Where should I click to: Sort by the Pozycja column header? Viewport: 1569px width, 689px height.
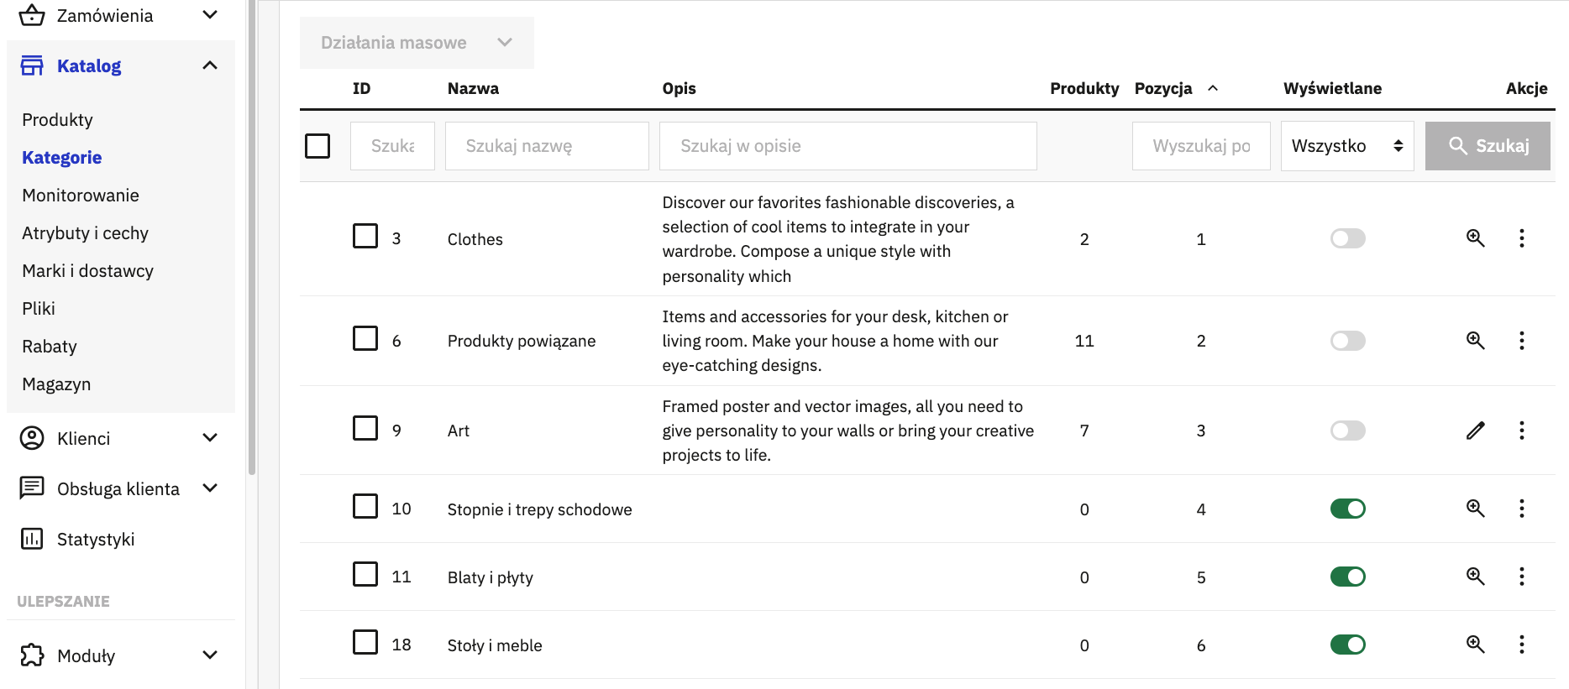[1163, 88]
